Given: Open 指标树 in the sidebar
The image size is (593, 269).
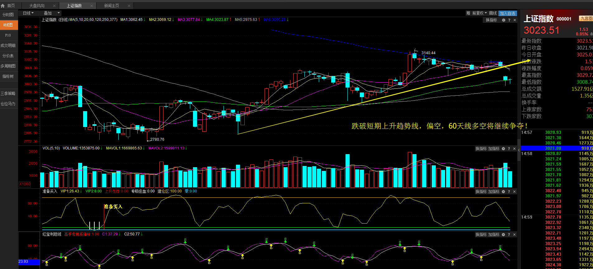Looking at the screenshot, I should pos(8,76).
